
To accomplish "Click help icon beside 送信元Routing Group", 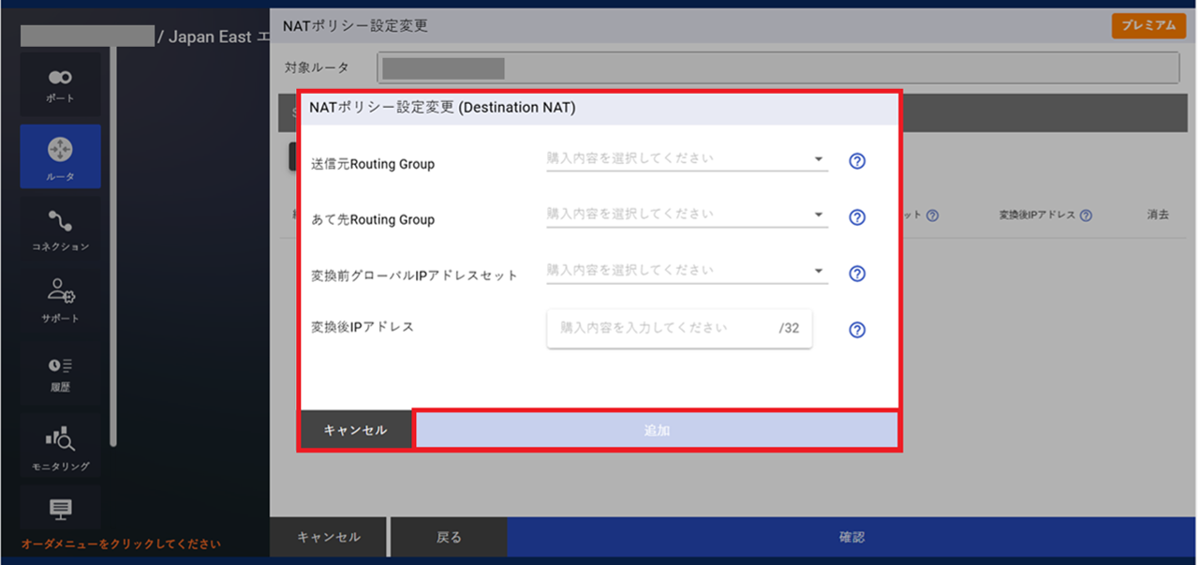I will [856, 161].
